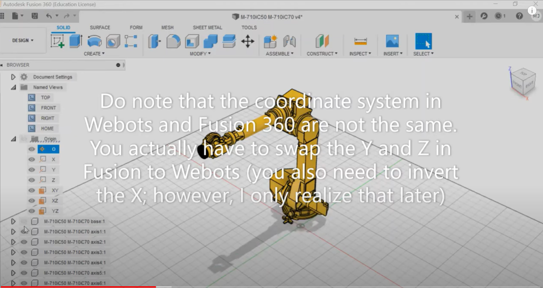Open the SELECT dropdown menu
This screenshot has width=543, height=288.
(x=424, y=54)
